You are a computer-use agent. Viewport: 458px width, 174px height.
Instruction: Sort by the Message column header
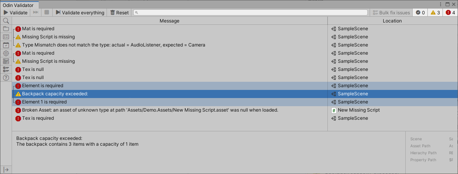pos(169,21)
